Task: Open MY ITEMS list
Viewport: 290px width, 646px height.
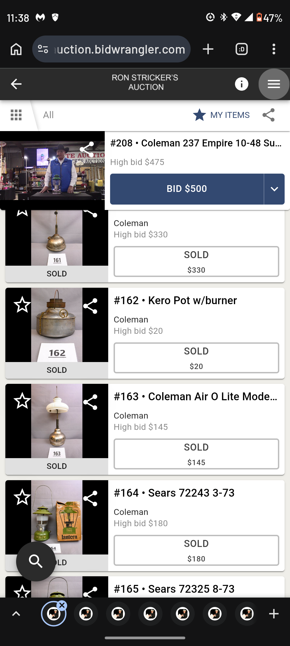Action: point(221,115)
